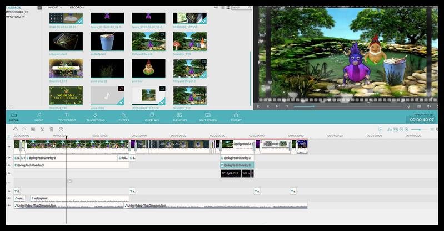Viewport: 444px width, 231px height.
Task: Undo the last timeline edit
Action: [x=16, y=129]
